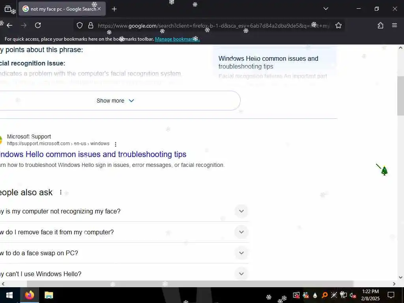Image resolution: width=404 pixels, height=303 pixels.
Task: Open Firefox View recent browsing icon
Action: (x=8, y=9)
